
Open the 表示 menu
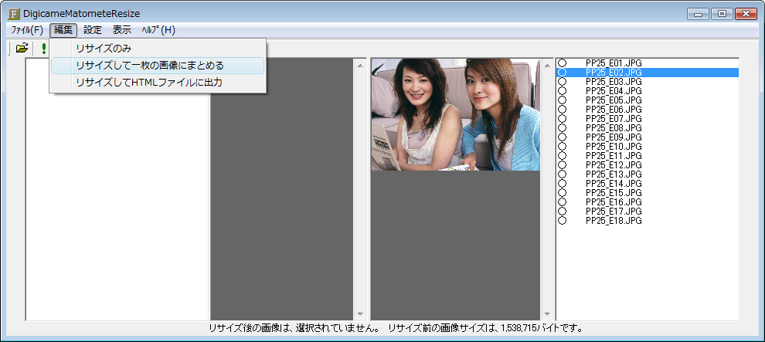tap(122, 30)
